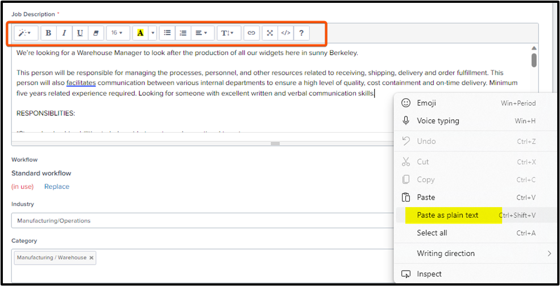560x286 pixels.
Task: Click the insert link icon
Action: click(251, 33)
